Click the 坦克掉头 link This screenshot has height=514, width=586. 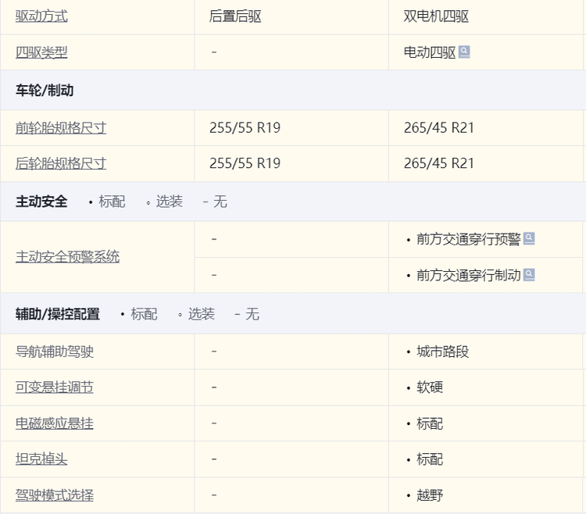41,459
